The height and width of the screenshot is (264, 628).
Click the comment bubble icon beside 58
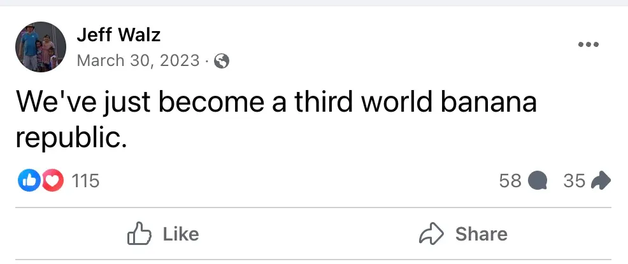pos(538,181)
